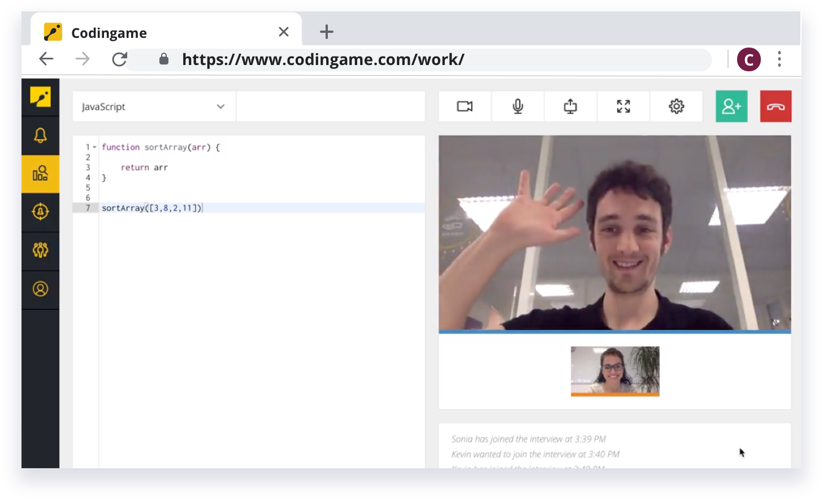Go forward in the browser
823x501 pixels.
tap(83, 59)
